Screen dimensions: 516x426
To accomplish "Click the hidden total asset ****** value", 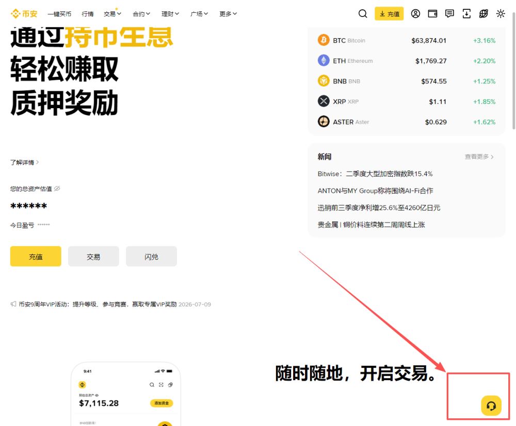I will pyautogui.click(x=28, y=207).
